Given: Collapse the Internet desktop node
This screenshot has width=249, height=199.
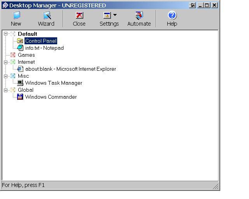Looking at the screenshot, I should (x=6, y=62).
